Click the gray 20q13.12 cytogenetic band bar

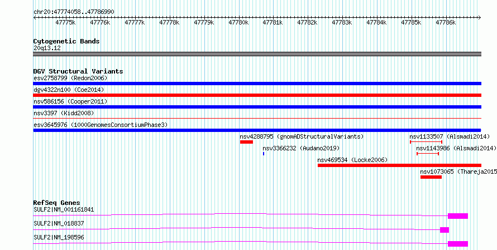coord(257,54)
